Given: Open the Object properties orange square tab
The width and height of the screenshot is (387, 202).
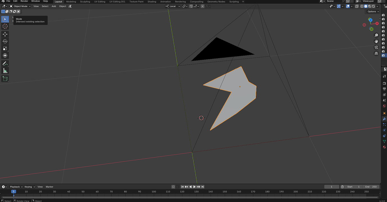Looking at the screenshot, I should tap(384, 113).
